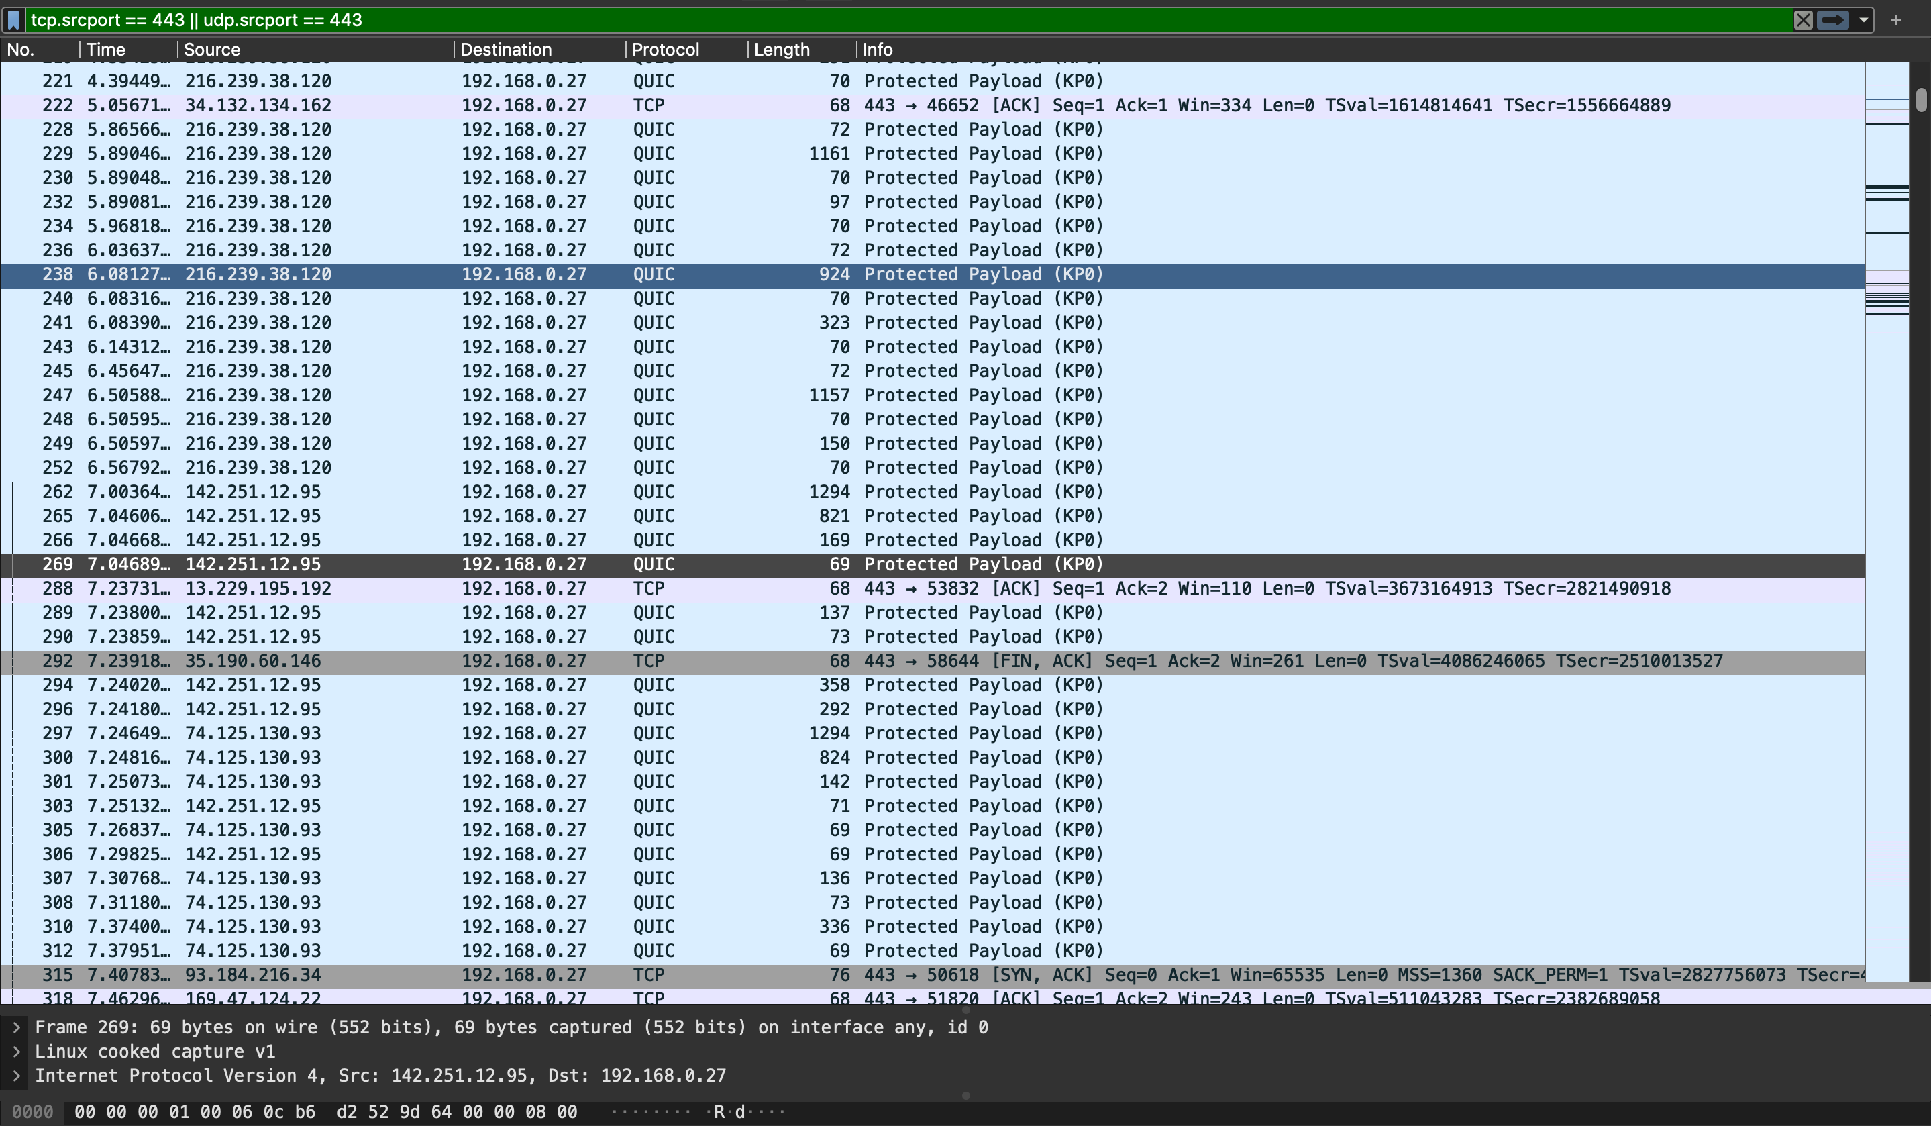Expand the Frame 269 details row
This screenshot has height=1126, width=1931.
pos(16,1027)
